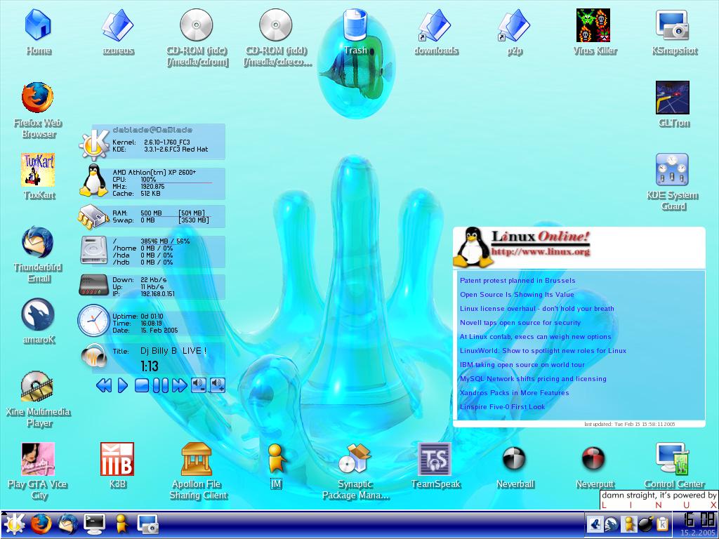The image size is (719, 539).
Task: Open the Trash icon on desktop
Action: pos(355,25)
